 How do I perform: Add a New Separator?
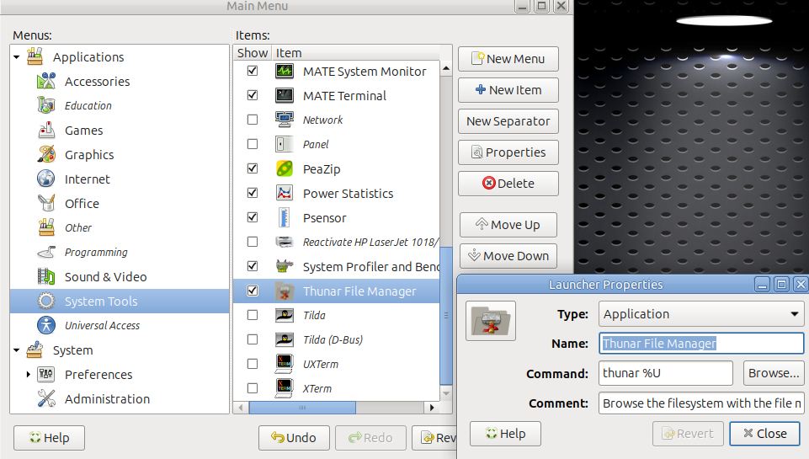pyautogui.click(x=508, y=121)
